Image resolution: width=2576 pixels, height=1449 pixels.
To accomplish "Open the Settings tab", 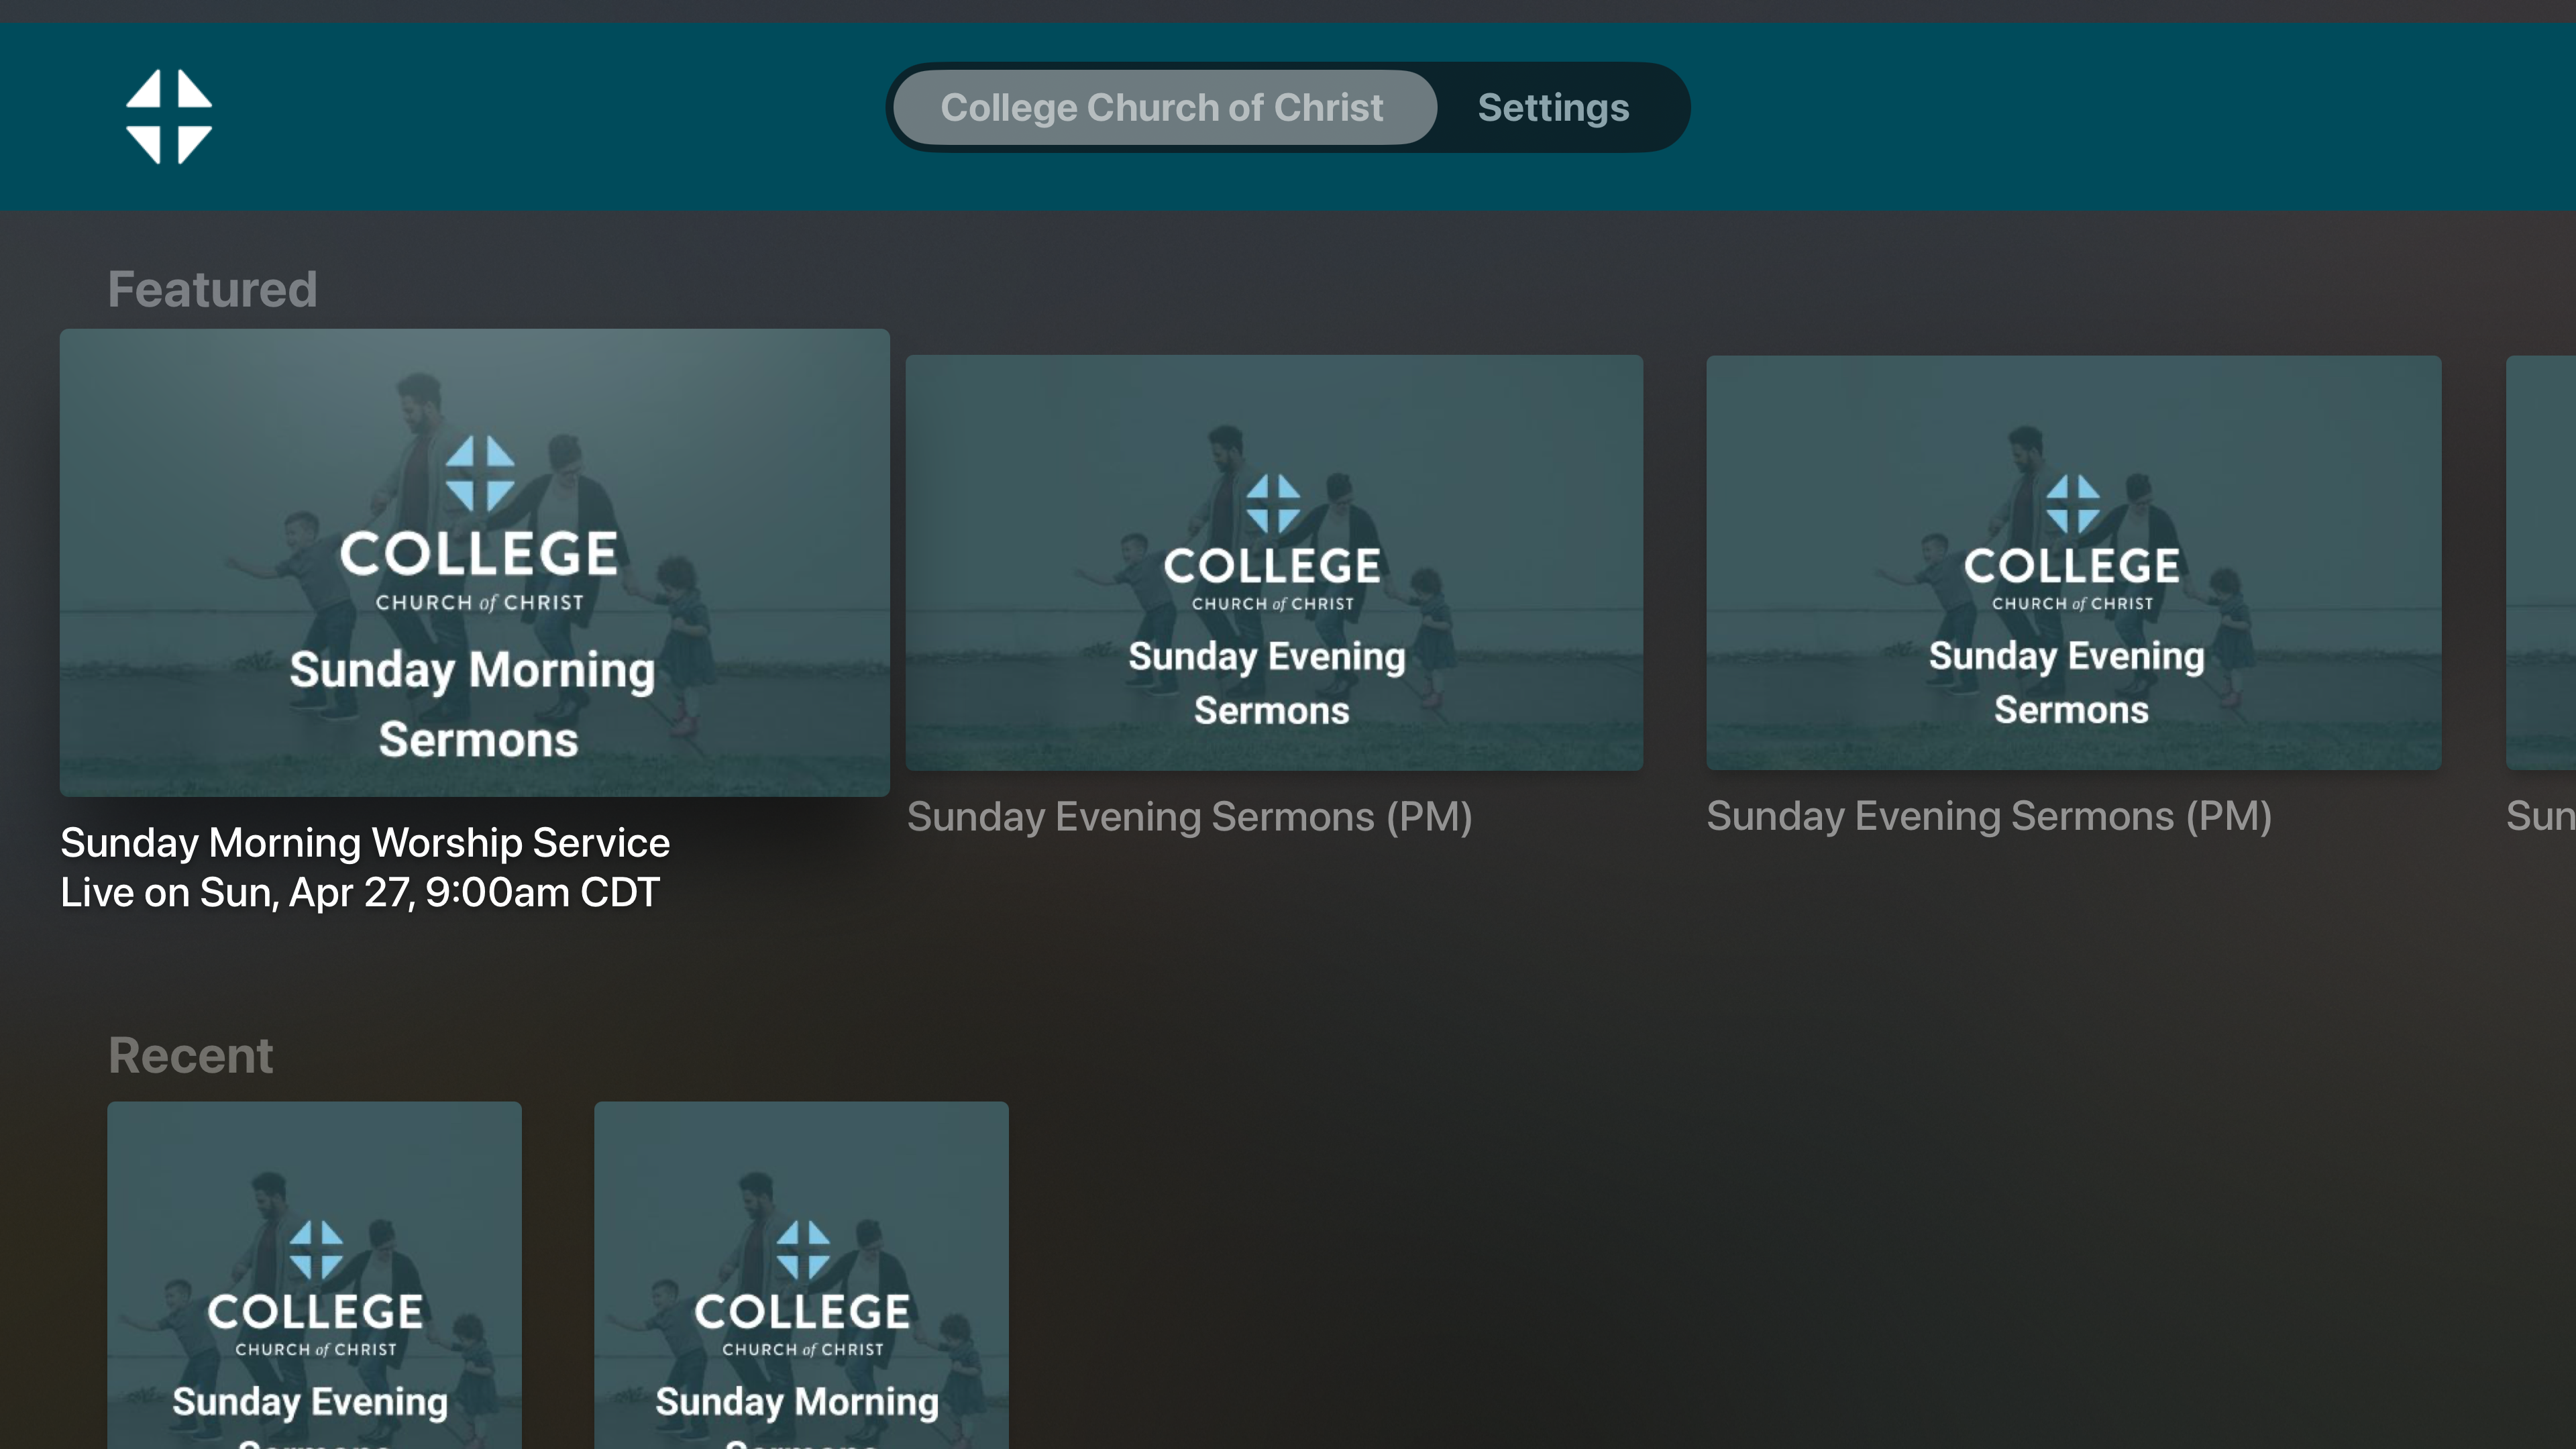I will click(1553, 107).
